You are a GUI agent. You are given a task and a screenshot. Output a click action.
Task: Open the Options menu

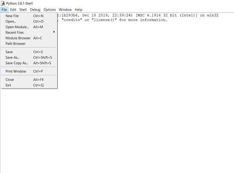pos(50,10)
